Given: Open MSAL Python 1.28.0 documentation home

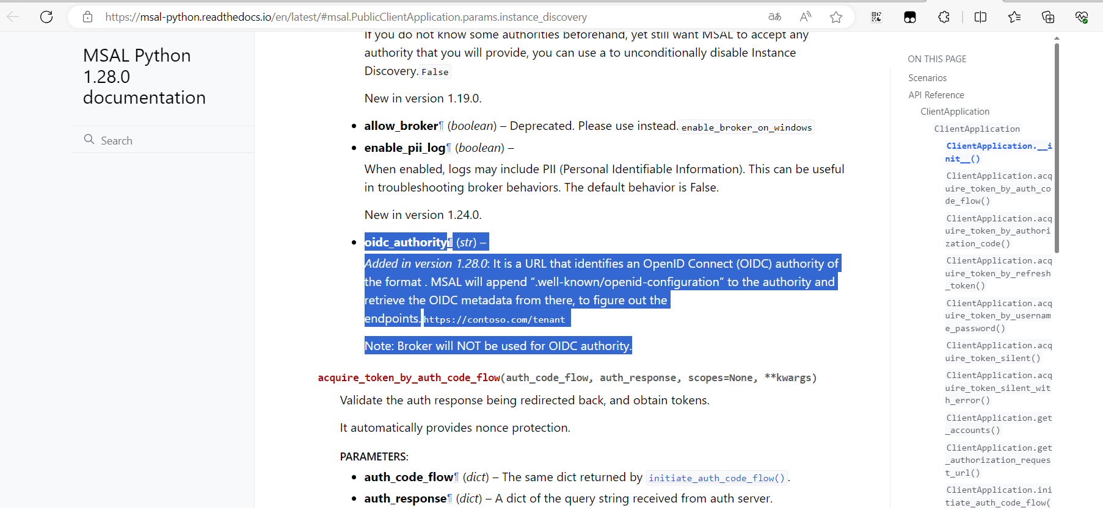Looking at the screenshot, I should point(144,76).
